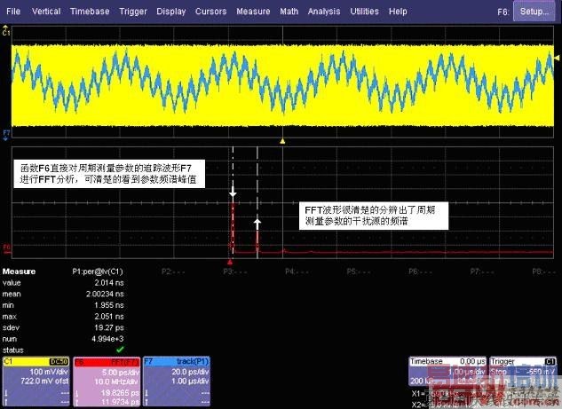
Task: Select the right dashed vertical cursor line
Action: coord(257,202)
